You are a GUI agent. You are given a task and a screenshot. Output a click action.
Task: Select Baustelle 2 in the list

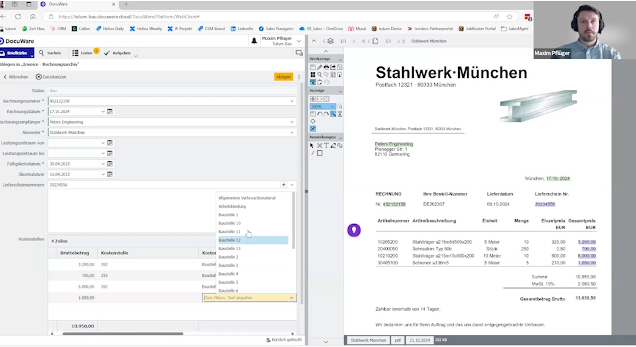click(229, 257)
